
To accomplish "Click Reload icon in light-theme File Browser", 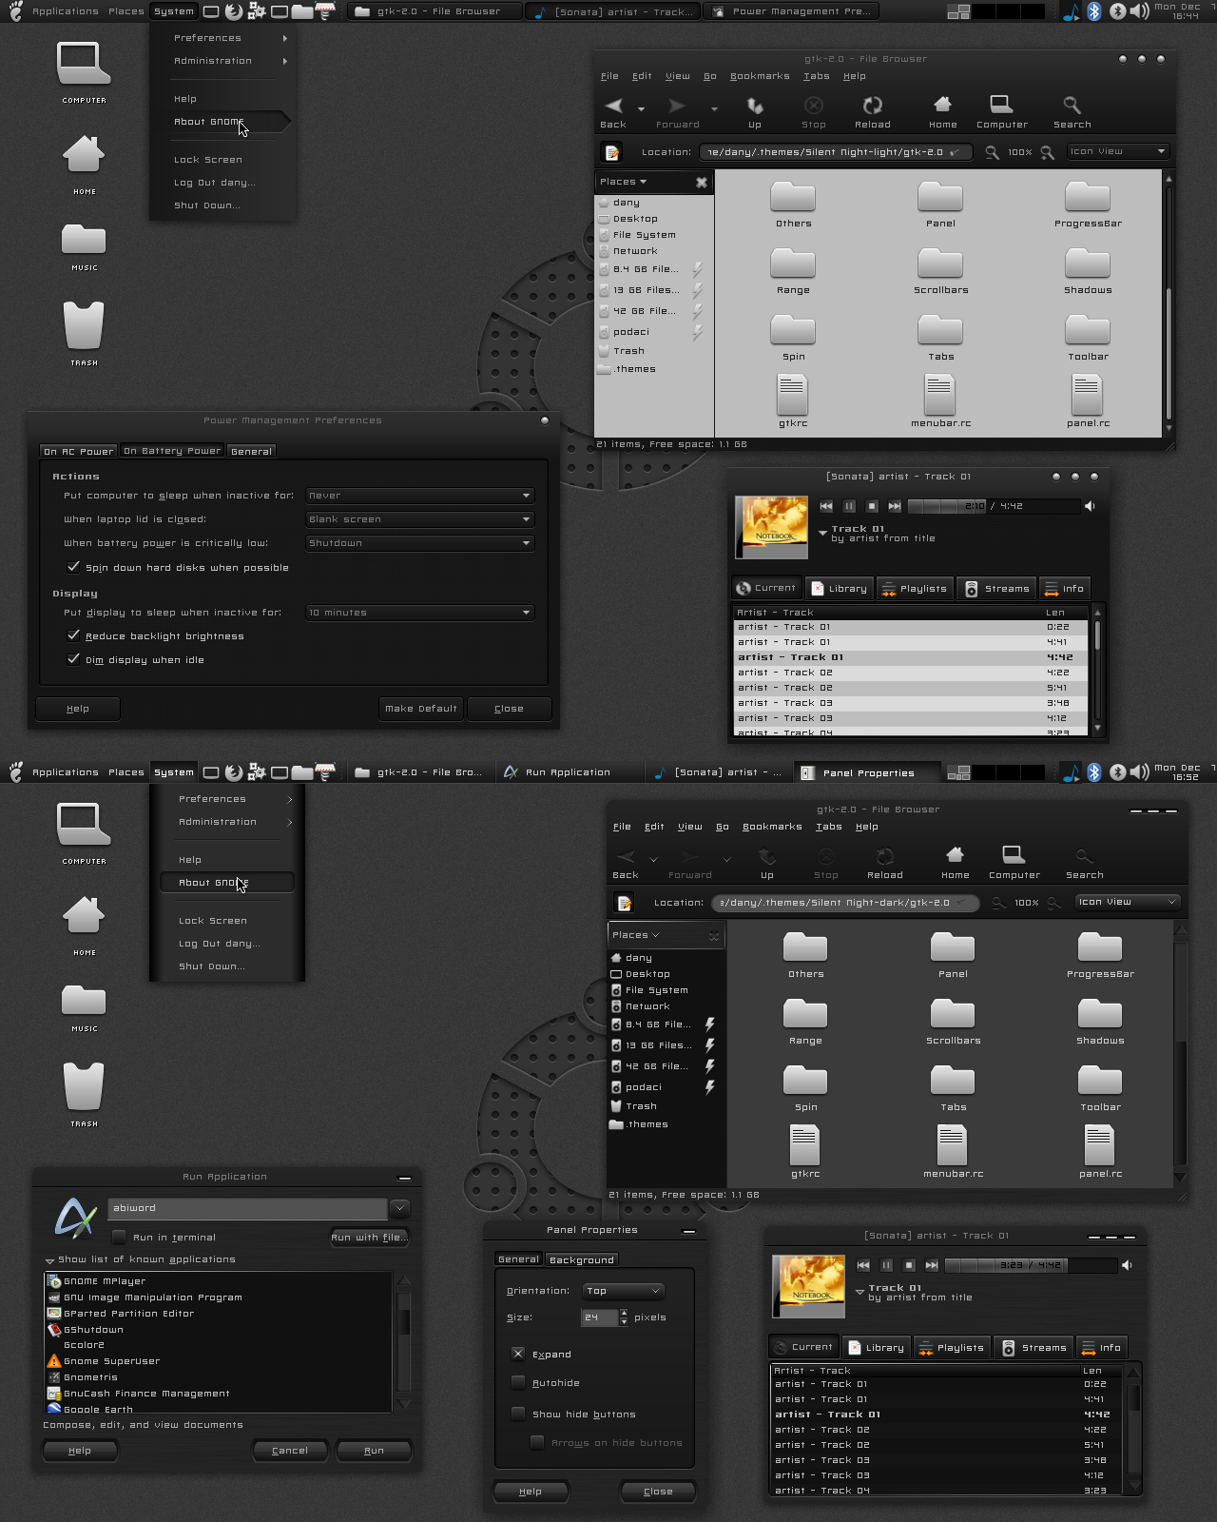I will tap(872, 106).
